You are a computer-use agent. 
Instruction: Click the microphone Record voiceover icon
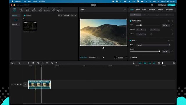[x=134, y=63]
